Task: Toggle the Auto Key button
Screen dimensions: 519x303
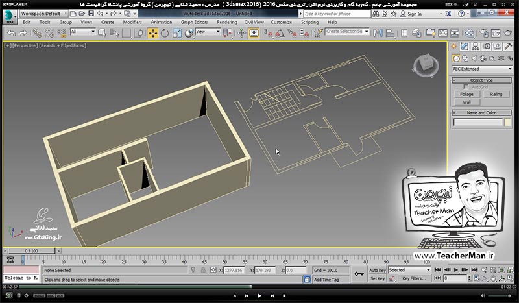Action: point(378,270)
